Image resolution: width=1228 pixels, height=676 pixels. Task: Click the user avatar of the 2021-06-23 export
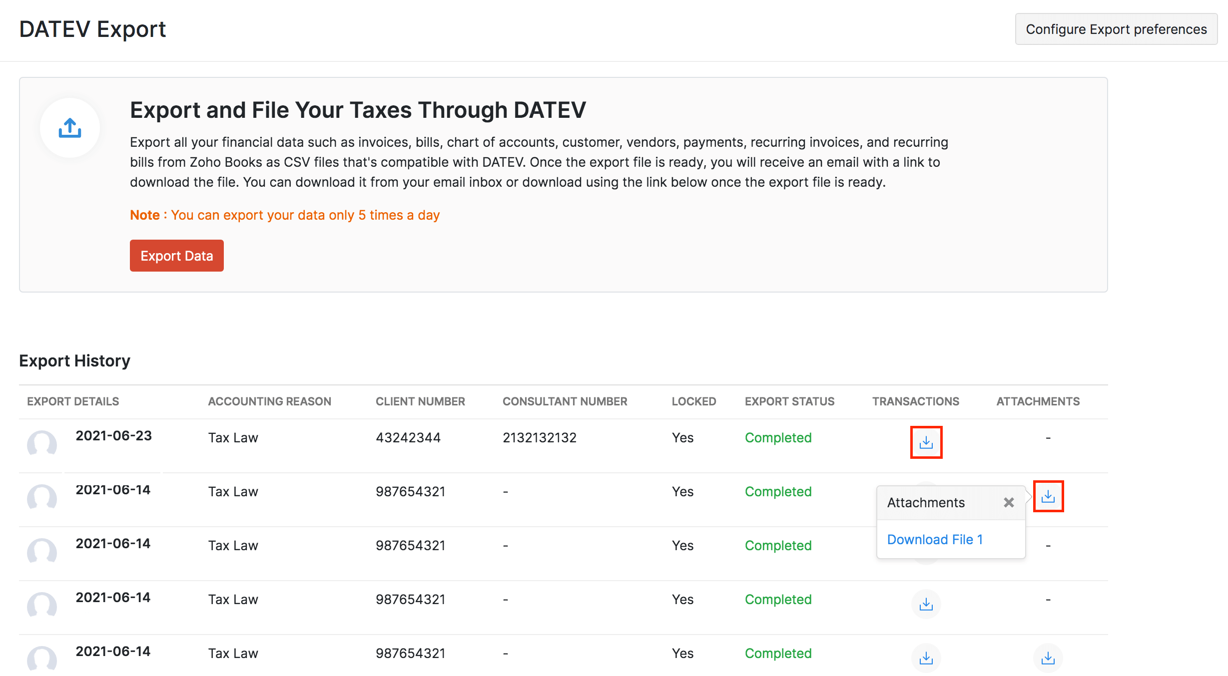tap(42, 443)
